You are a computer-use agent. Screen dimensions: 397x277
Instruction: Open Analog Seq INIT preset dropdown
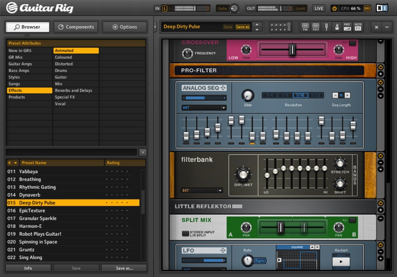204,108
